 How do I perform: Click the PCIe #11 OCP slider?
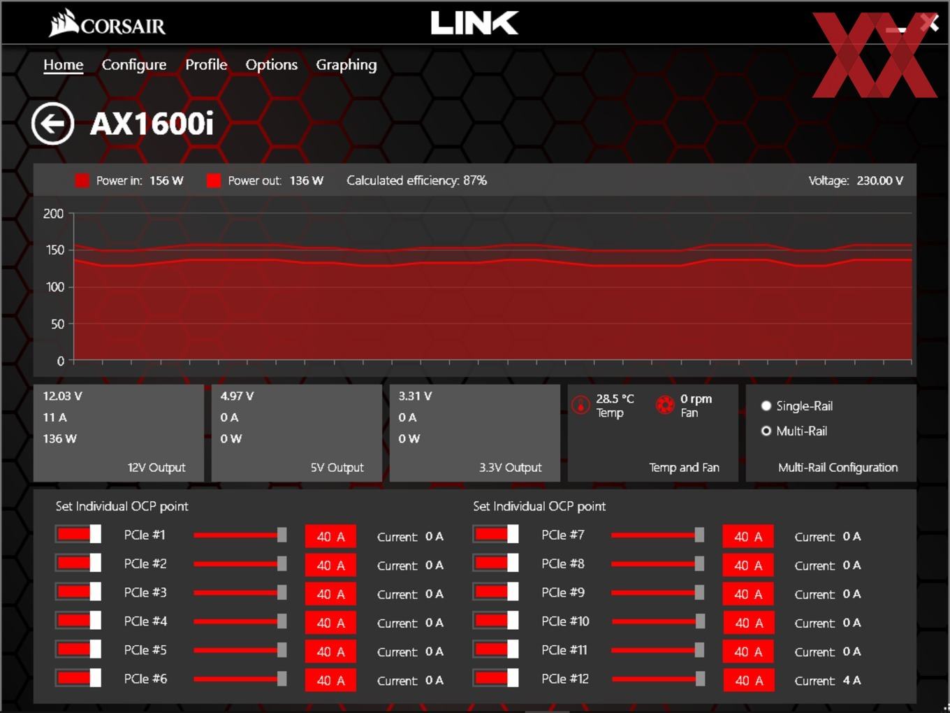658,650
